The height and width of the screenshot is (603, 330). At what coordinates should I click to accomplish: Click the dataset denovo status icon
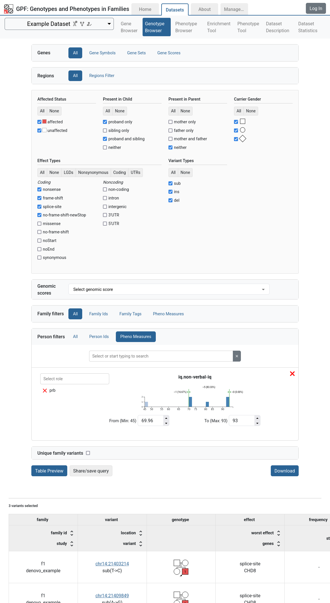75,24
